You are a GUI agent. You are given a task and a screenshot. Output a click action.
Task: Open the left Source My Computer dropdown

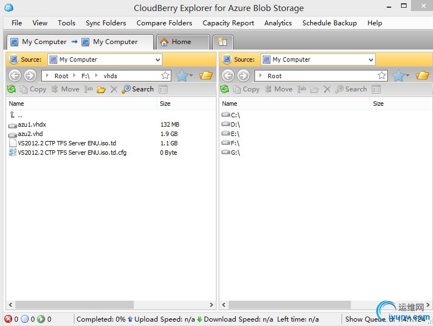coord(105,59)
